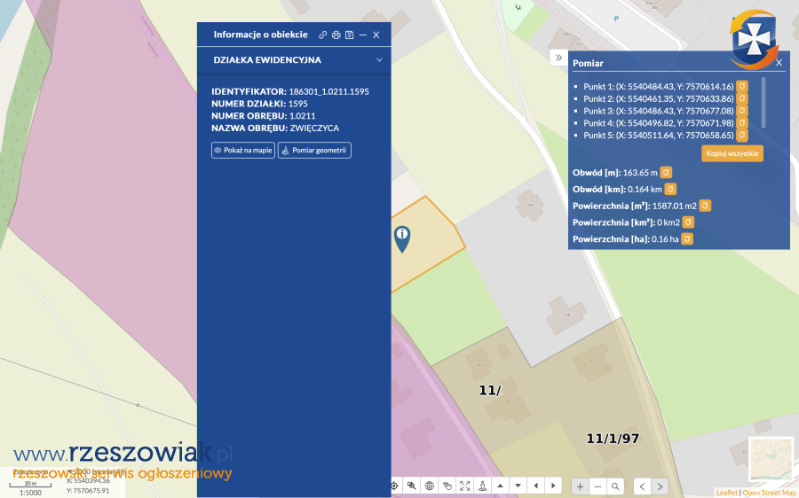
Task: Minimize the Informacje o obiekcie panel
Action: tap(363, 35)
